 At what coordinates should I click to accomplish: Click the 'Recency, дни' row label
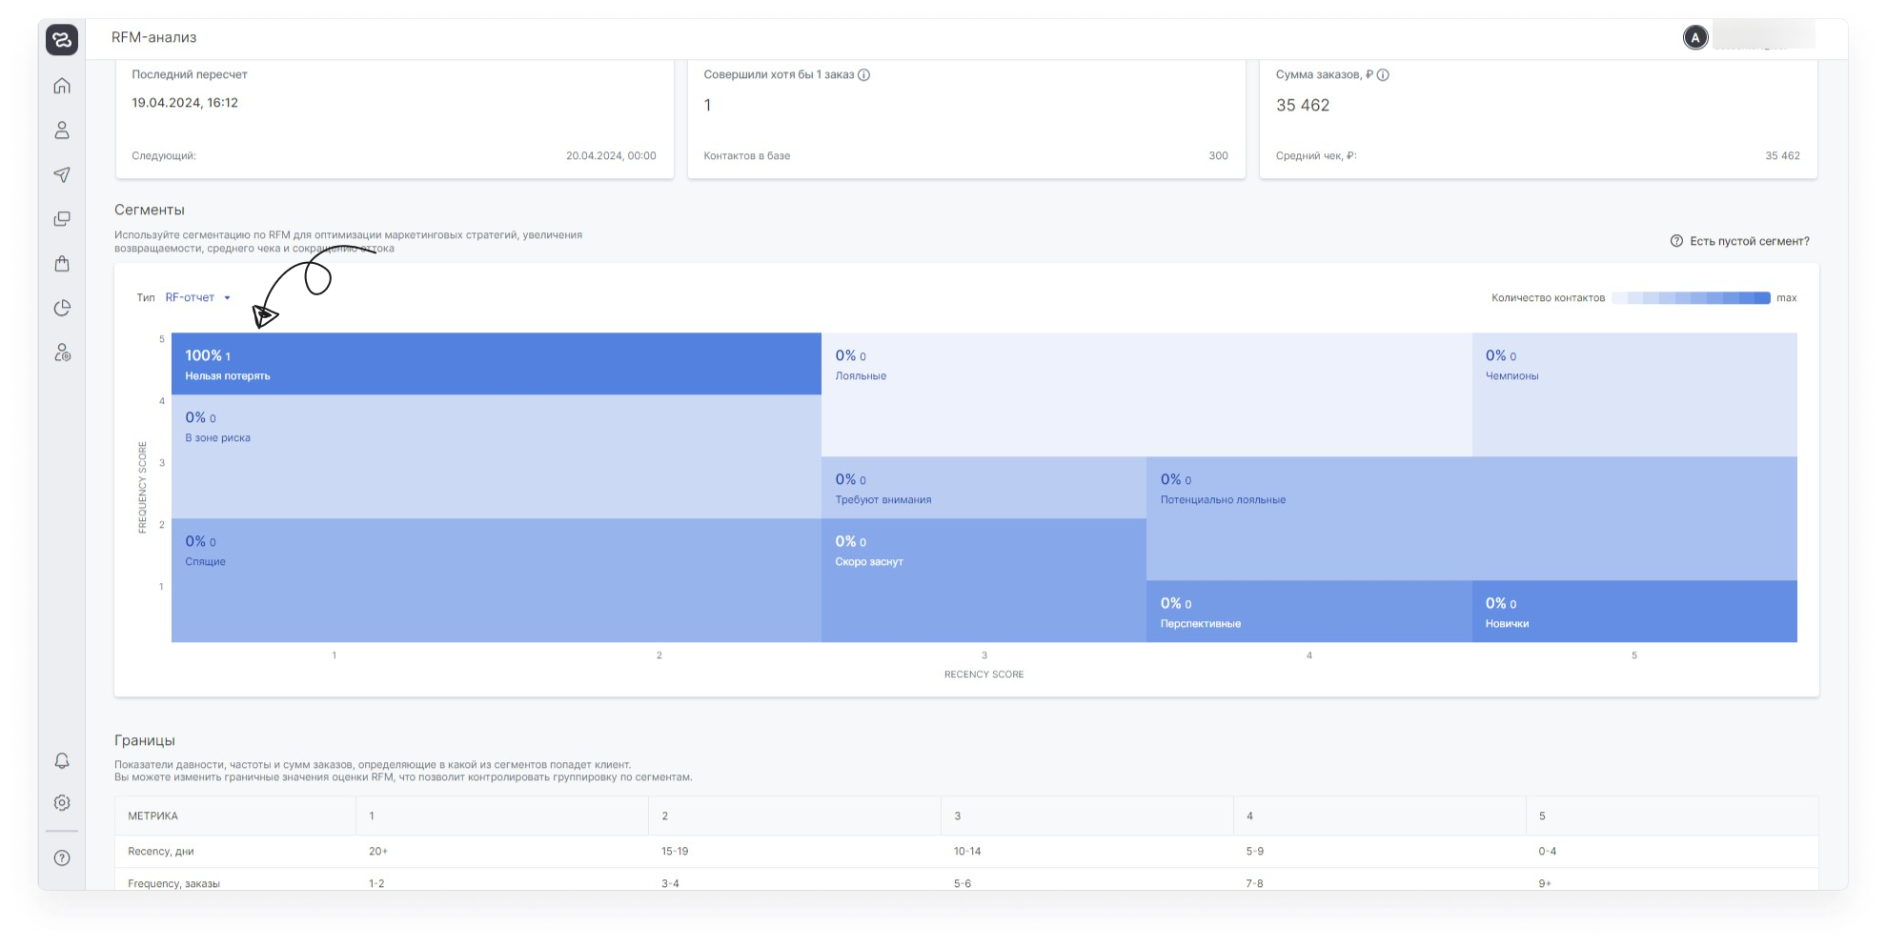click(161, 852)
